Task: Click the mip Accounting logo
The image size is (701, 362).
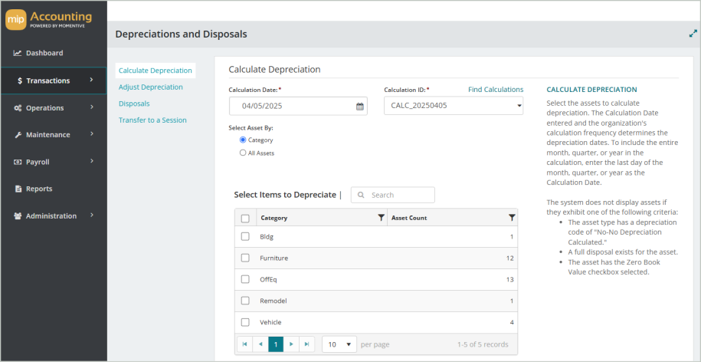Action: click(x=49, y=20)
